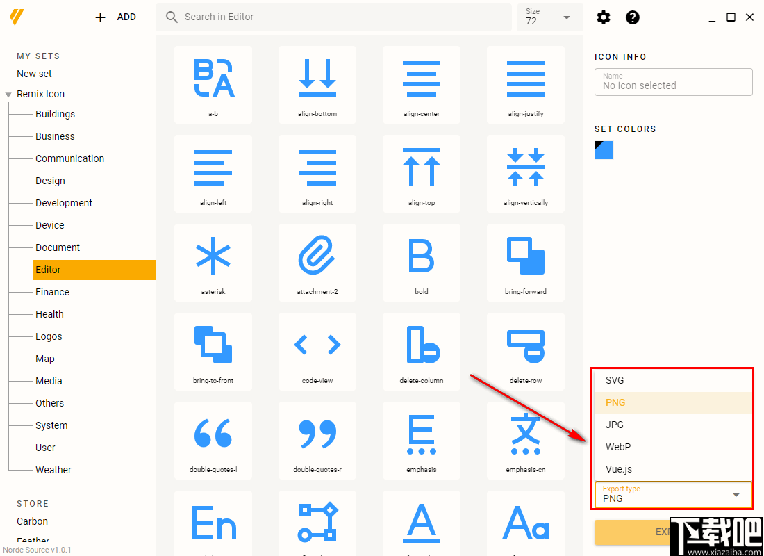Image resolution: width=764 pixels, height=556 pixels.
Task: Click the Set Colors swatch
Action: coord(604,149)
